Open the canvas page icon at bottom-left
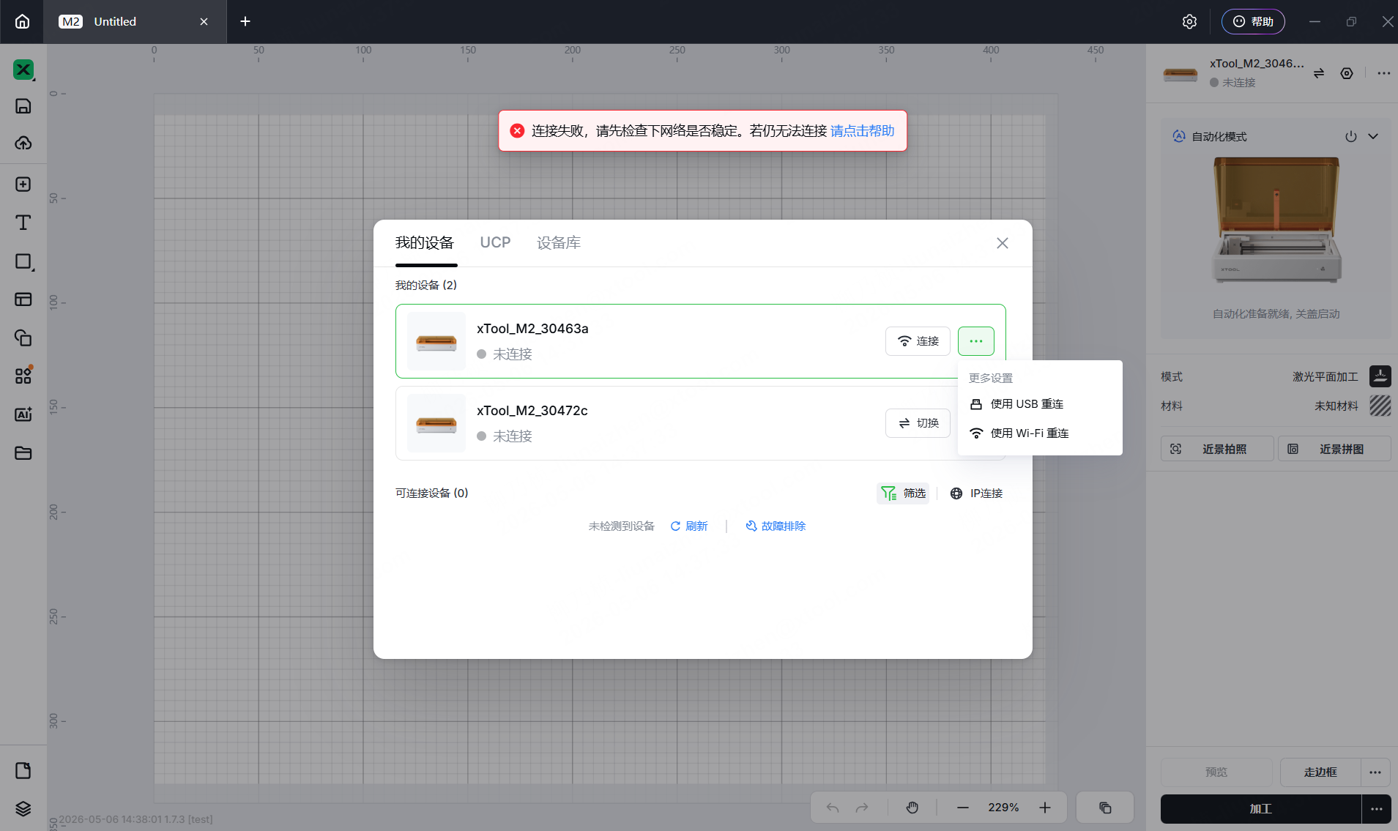The width and height of the screenshot is (1398, 831). 23,770
